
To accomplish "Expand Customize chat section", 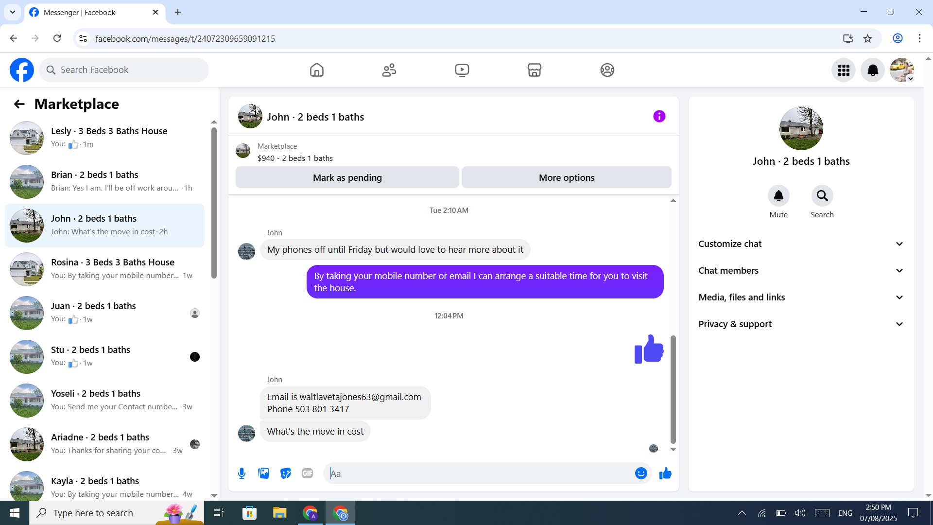I will [x=801, y=244].
